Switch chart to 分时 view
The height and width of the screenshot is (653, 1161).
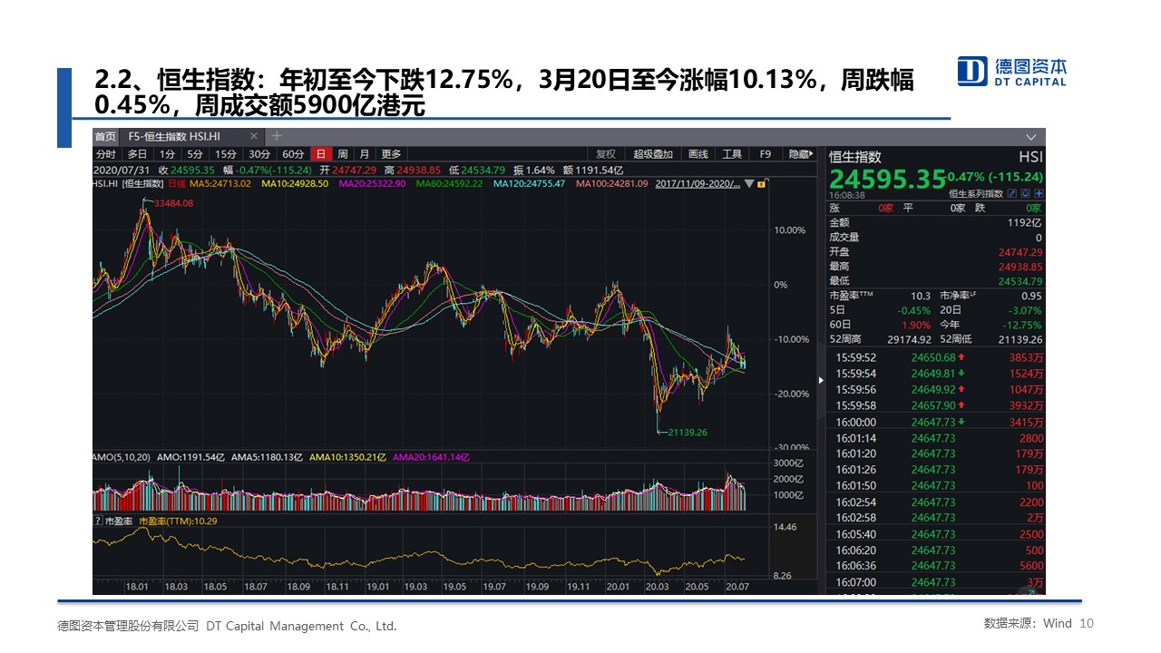[106, 154]
